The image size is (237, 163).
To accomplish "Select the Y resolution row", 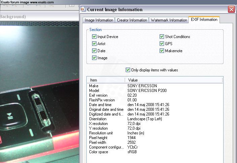I will pyautogui.click(x=155, y=128).
